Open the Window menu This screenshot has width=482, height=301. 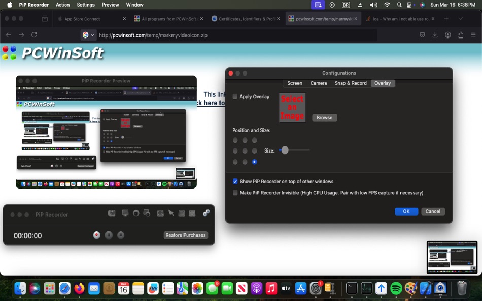134,5
